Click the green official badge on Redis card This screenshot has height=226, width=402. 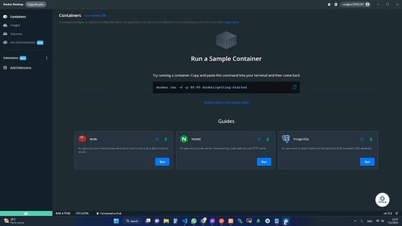click(x=166, y=139)
